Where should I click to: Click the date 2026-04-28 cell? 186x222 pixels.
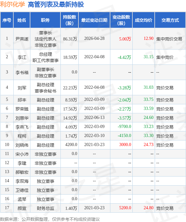coord(94,39)
